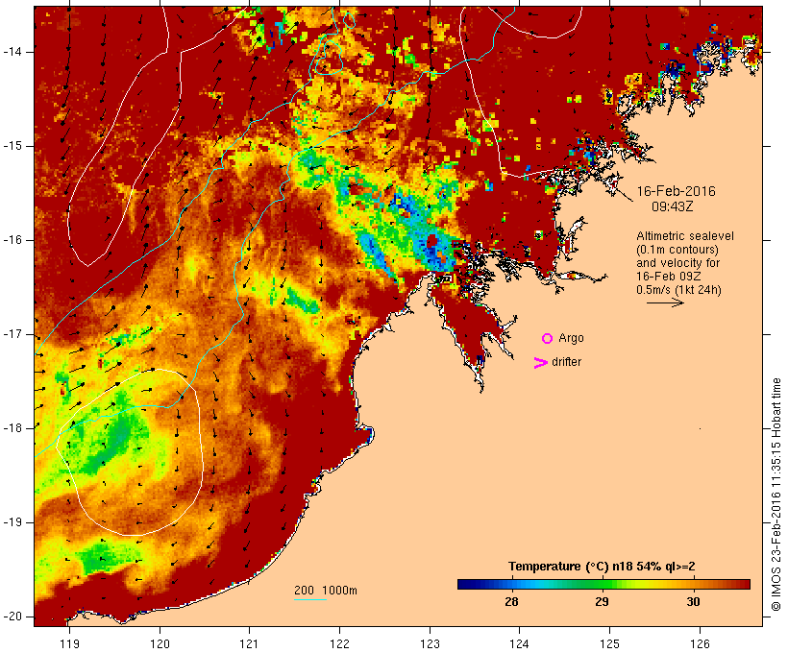Click the 'Altimetric sealevel' caption text
The image size is (788, 653).
point(685,236)
